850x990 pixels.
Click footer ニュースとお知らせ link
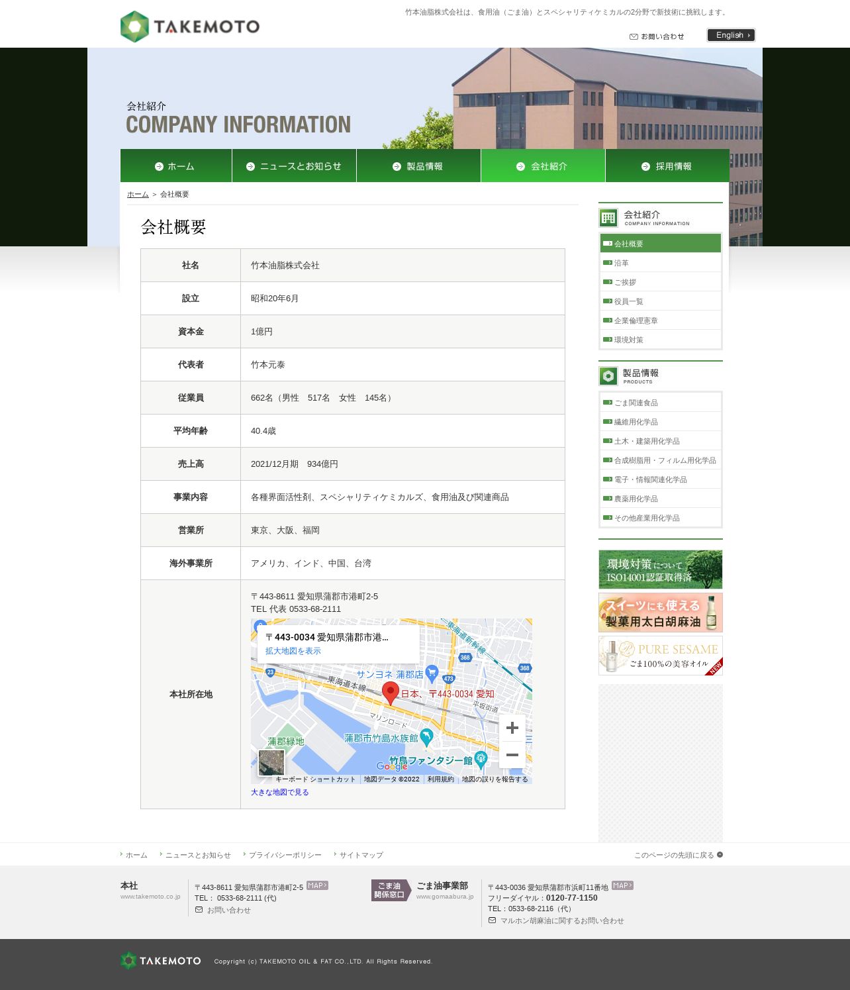pyautogui.click(x=198, y=855)
